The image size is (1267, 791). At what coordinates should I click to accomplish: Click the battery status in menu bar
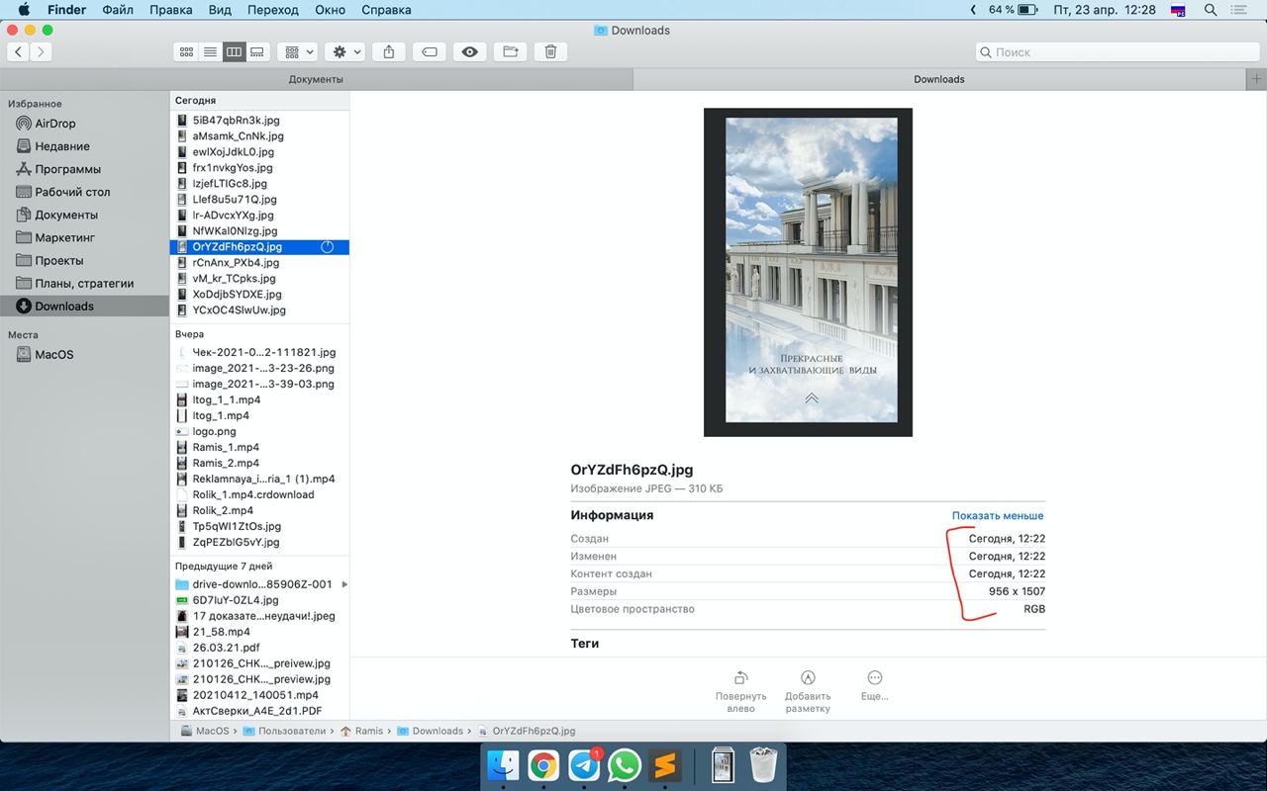[x=1012, y=10]
